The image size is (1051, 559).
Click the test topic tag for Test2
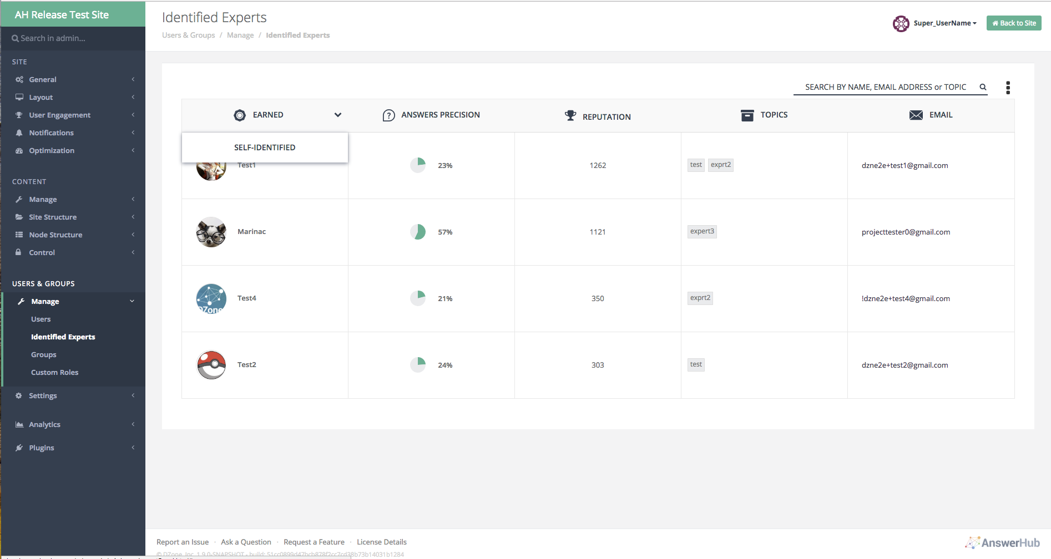click(696, 364)
